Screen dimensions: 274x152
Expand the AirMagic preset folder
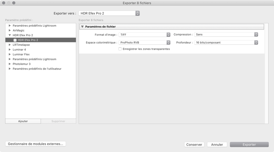(10, 30)
